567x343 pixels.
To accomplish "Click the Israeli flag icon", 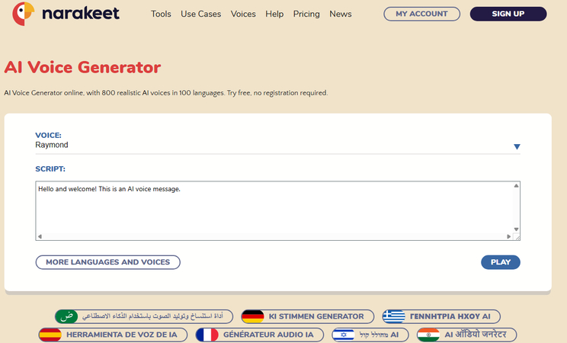I will [x=343, y=335].
